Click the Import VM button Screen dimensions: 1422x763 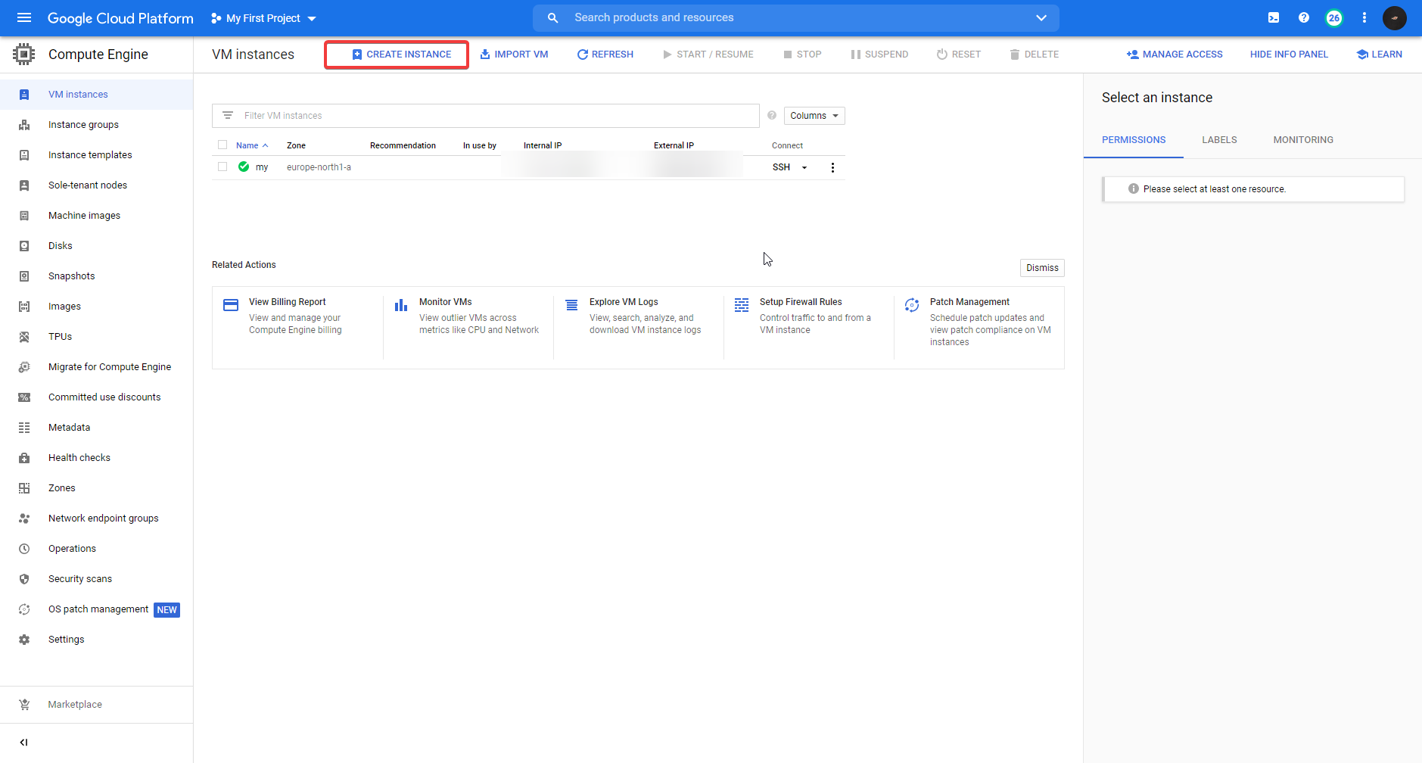pyautogui.click(x=514, y=54)
